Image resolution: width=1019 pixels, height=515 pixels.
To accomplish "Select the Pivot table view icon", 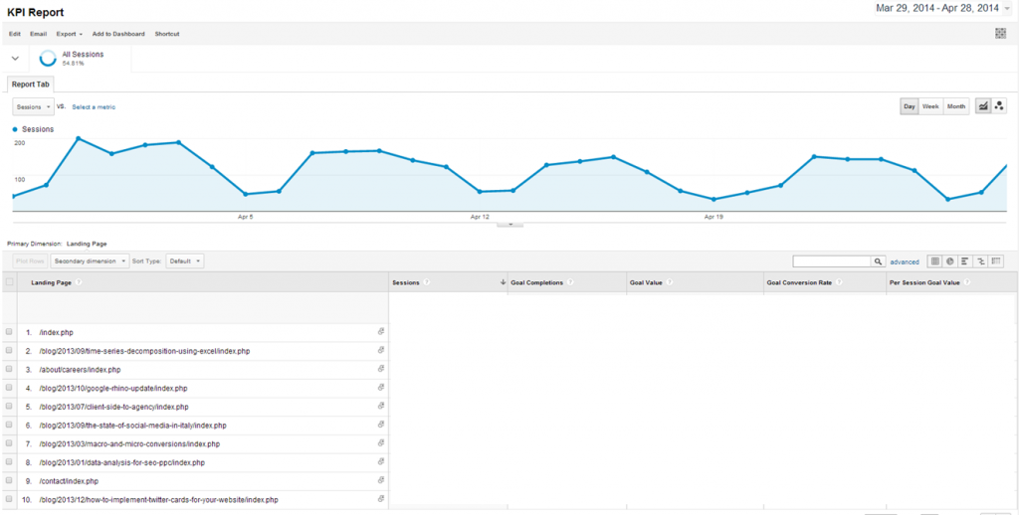I will point(995,261).
